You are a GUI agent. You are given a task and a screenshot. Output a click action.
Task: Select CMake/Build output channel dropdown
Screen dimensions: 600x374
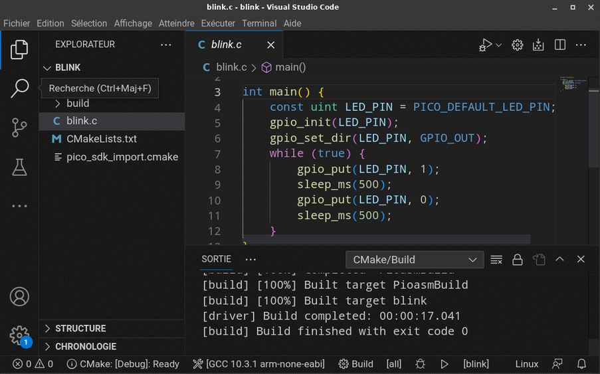[x=415, y=260]
